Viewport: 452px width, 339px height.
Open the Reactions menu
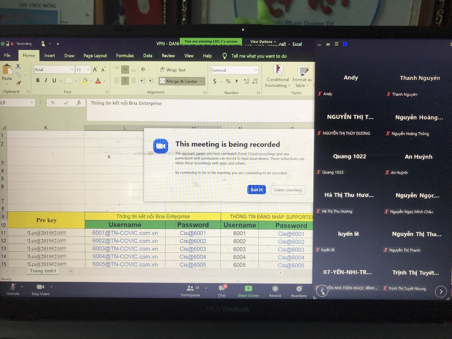299,289
